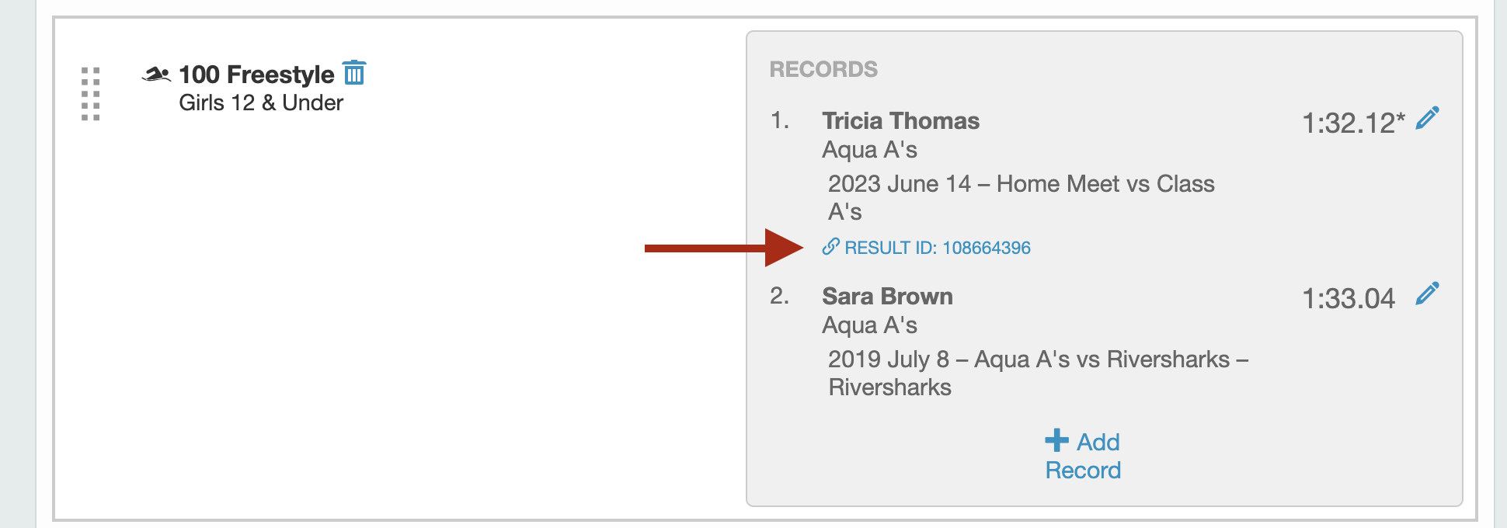Click the chain link icon beside Result ID
This screenshot has height=528, width=1507.
tap(830, 247)
